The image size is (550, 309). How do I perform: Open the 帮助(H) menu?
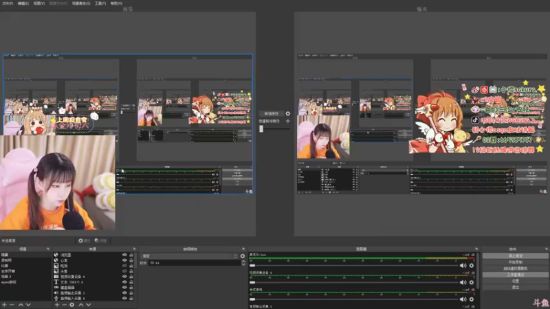tap(116, 3)
